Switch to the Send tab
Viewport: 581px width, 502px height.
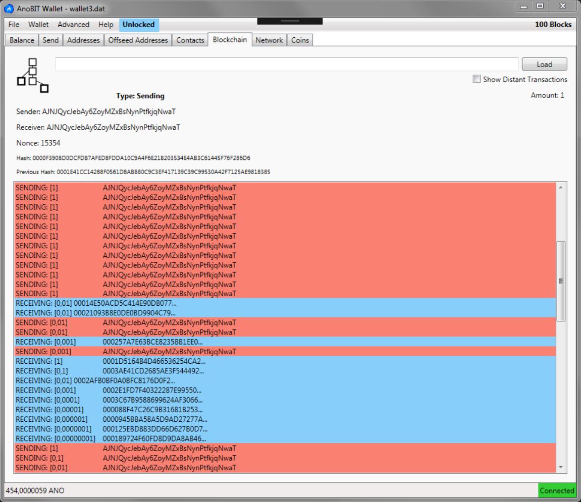coord(50,40)
